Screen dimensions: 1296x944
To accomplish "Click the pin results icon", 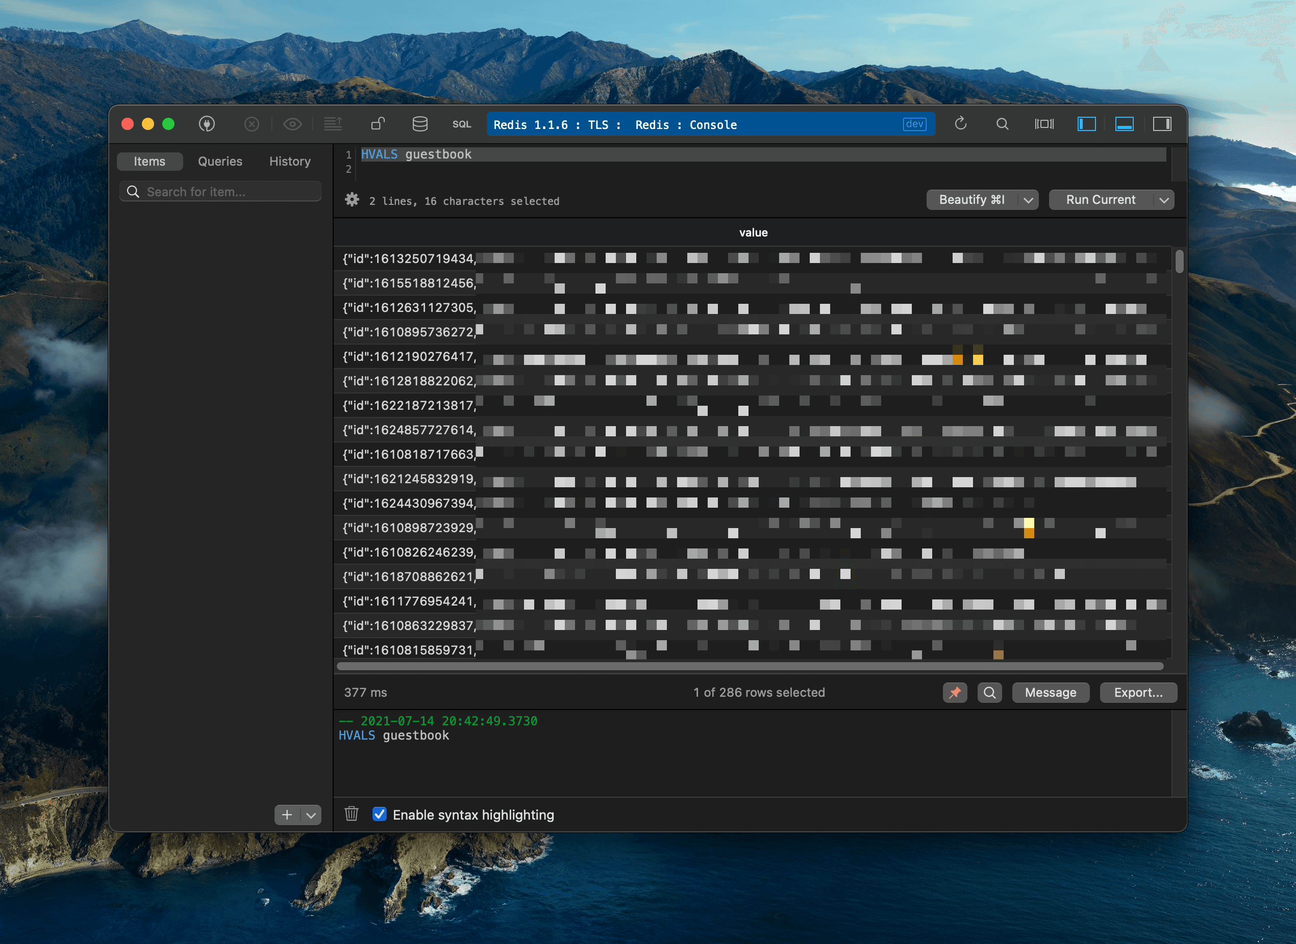I will 955,693.
